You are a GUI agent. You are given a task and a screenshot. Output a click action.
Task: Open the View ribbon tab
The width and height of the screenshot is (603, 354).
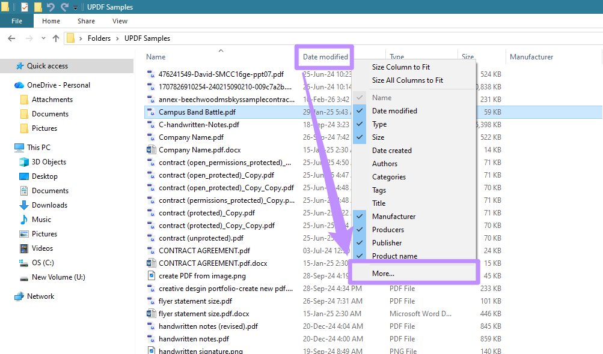coord(120,21)
